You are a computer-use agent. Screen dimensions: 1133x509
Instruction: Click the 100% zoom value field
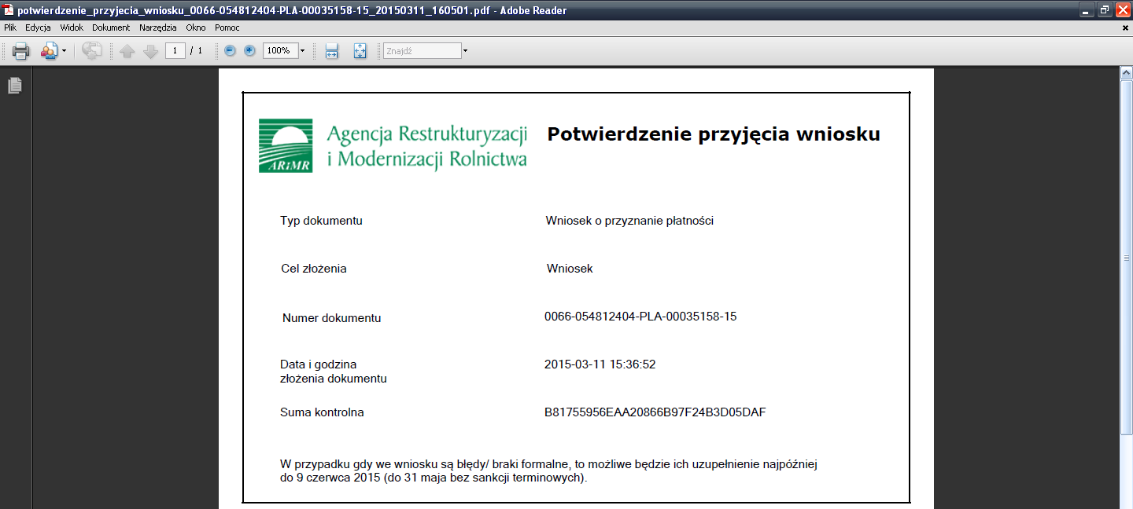[280, 50]
